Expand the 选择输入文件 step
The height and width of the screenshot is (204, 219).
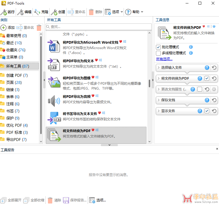(159, 68)
